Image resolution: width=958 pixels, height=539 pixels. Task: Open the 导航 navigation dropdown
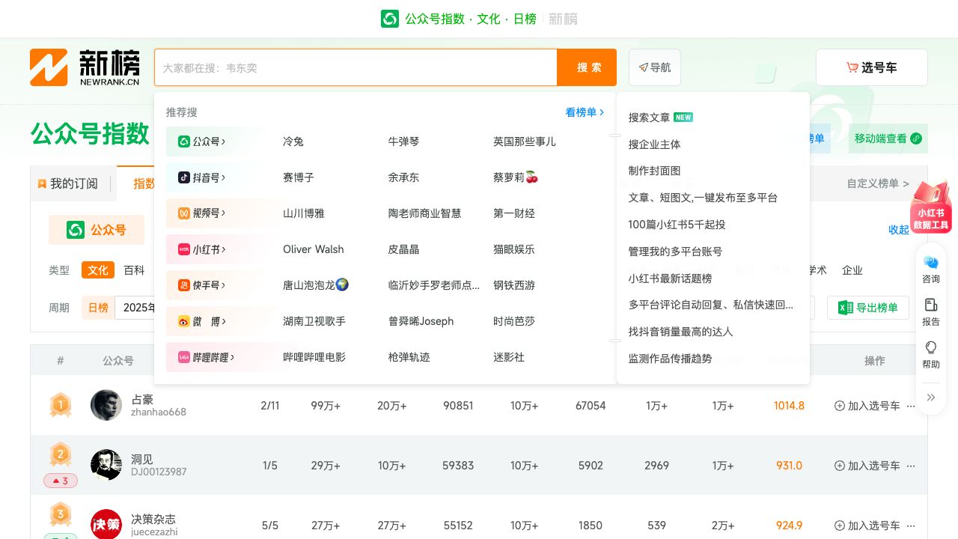pyautogui.click(x=655, y=67)
